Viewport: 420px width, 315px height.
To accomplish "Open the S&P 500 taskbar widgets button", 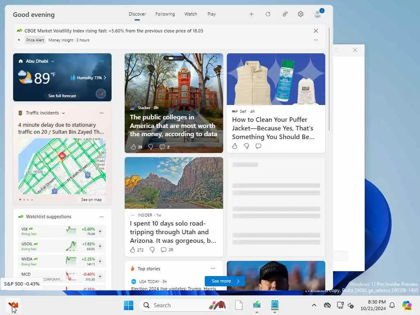I will pyautogui.click(x=13, y=305).
